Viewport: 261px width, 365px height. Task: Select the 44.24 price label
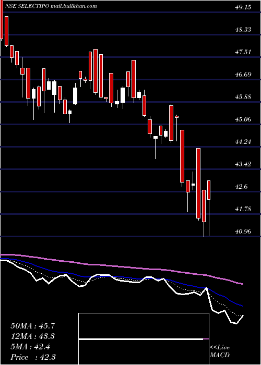point(243,142)
